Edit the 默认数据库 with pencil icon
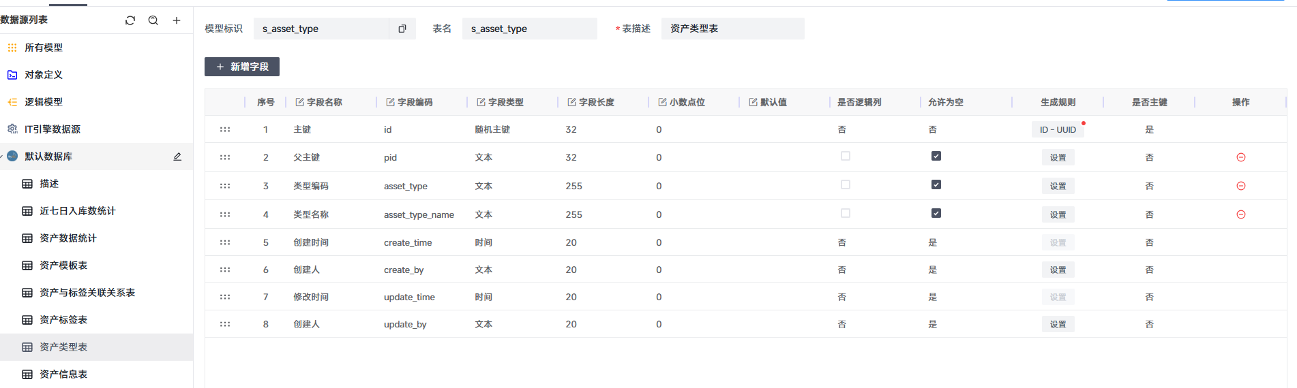The height and width of the screenshot is (388, 1297). [x=177, y=157]
